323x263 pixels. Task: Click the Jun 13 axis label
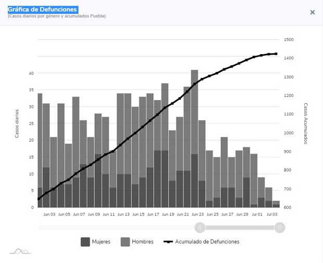pos(123,215)
